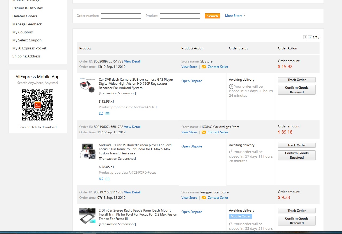Click the $ 89.18 order amount
342x234 pixels.
285,132
